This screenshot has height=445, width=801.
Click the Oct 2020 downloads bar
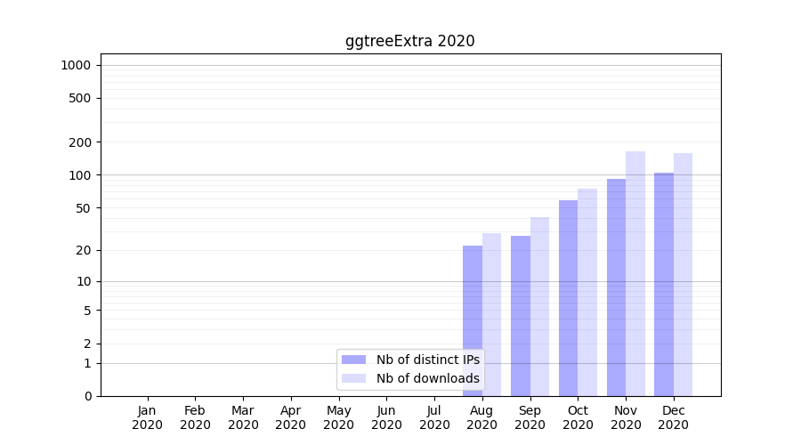(x=587, y=292)
